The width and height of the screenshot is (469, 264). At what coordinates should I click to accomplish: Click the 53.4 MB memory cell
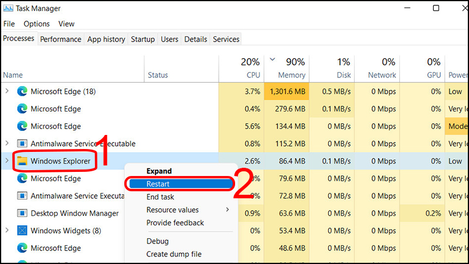coord(287,231)
